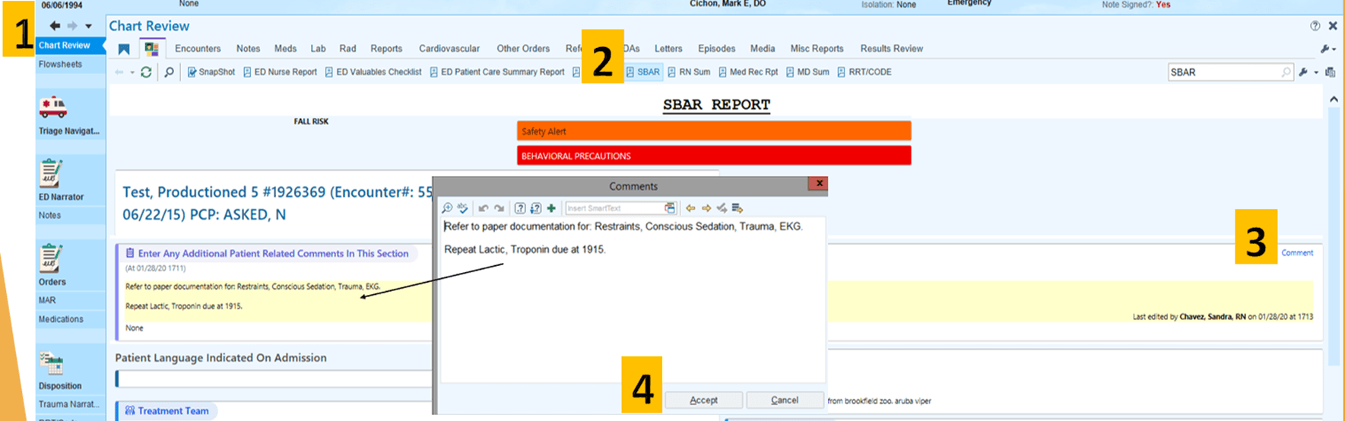Open the RRT/CODE report
The image size is (1345, 421).
coord(864,72)
